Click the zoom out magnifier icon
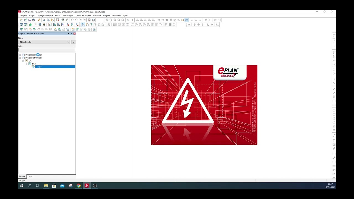354x199 pixels. coord(119,20)
